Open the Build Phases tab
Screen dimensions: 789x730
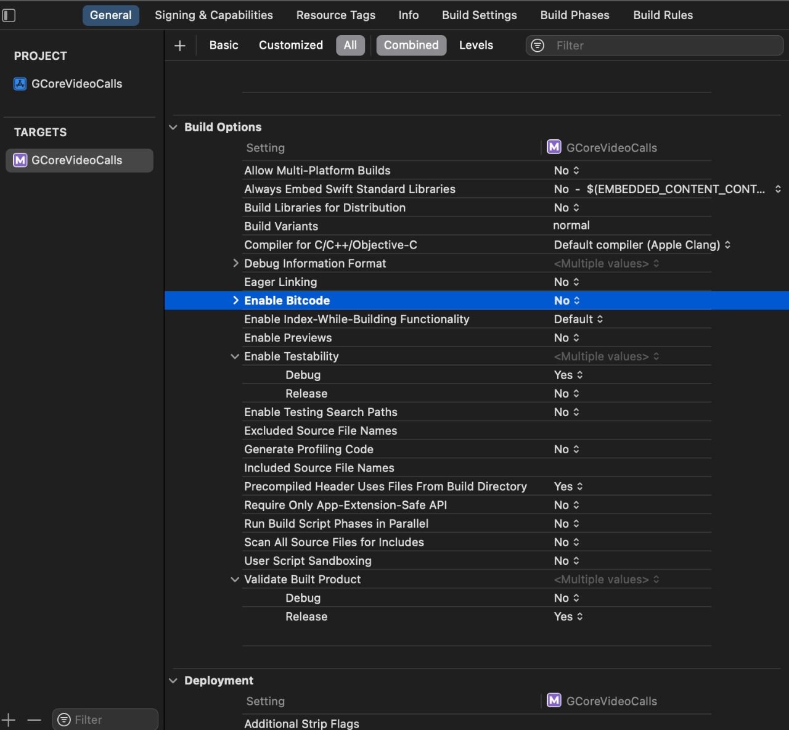click(575, 15)
